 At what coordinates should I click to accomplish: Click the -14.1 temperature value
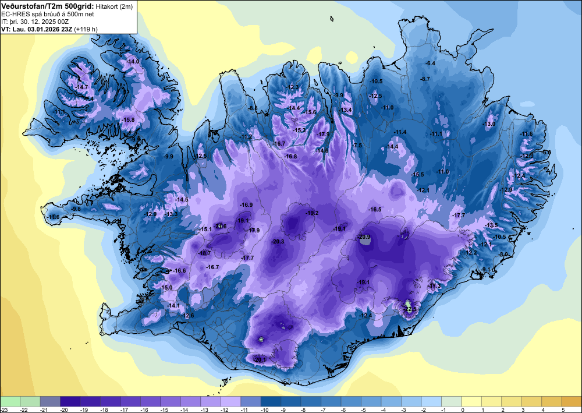coord(173,306)
